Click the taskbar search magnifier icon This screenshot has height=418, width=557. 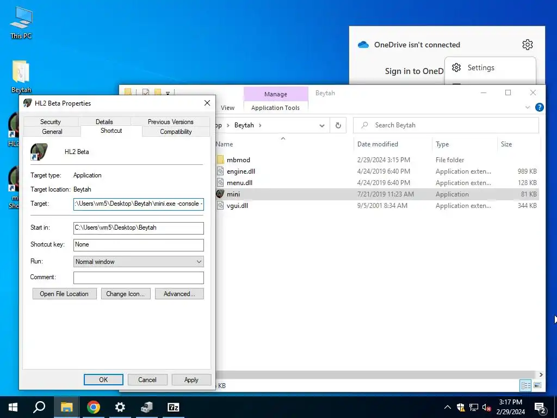[x=39, y=407]
